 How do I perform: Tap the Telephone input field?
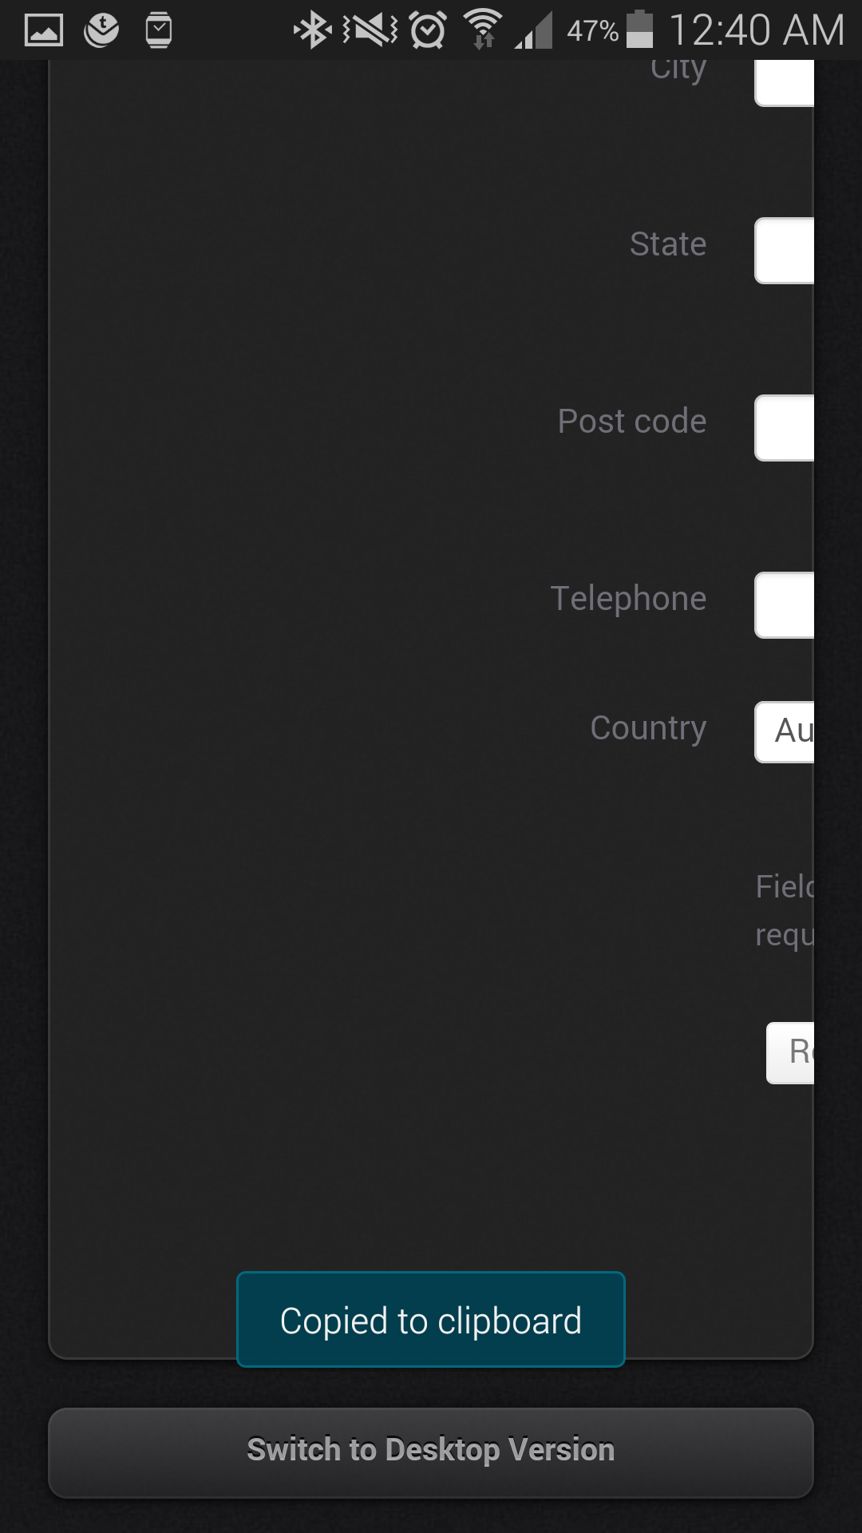click(785, 604)
